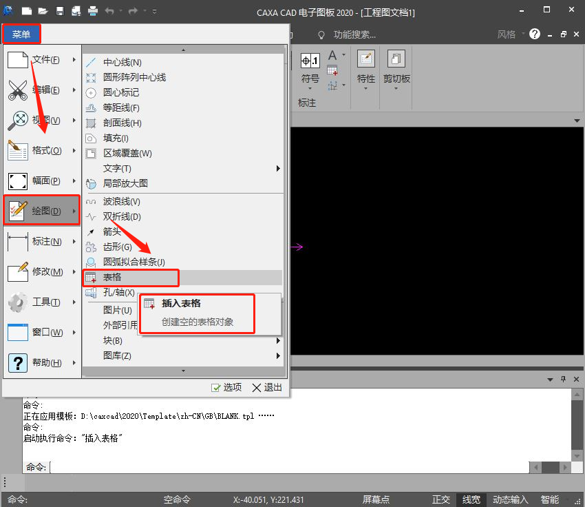Click the 符号 symbol tool icon
585x507 pixels.
[310, 60]
